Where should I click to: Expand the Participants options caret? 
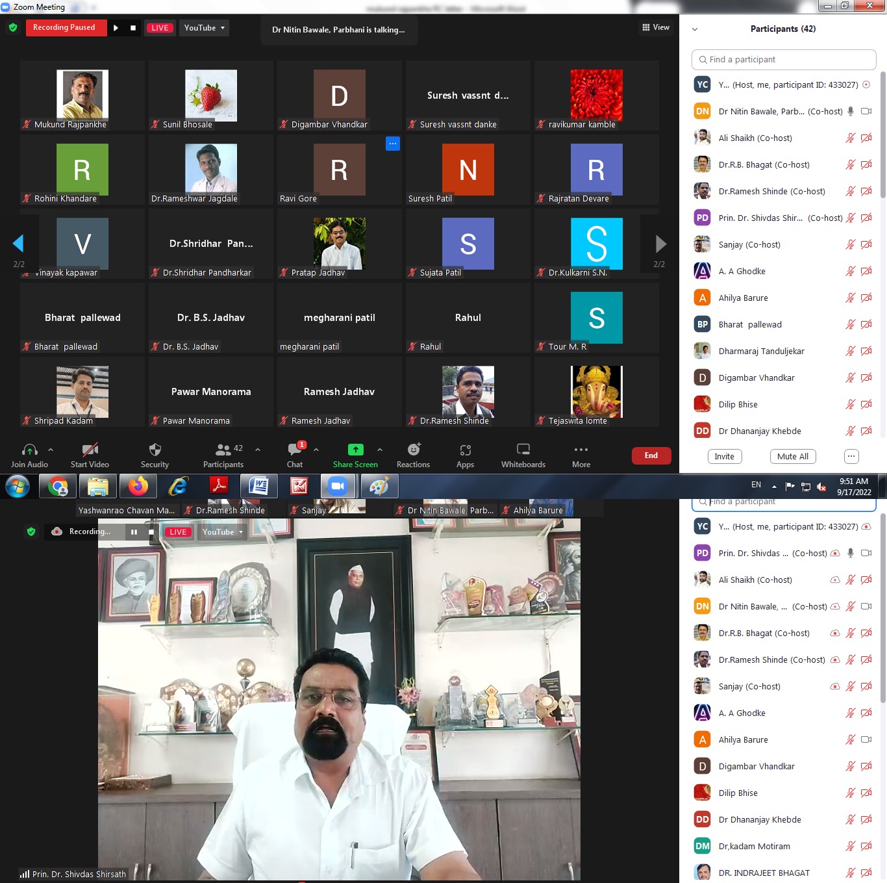pos(258,450)
